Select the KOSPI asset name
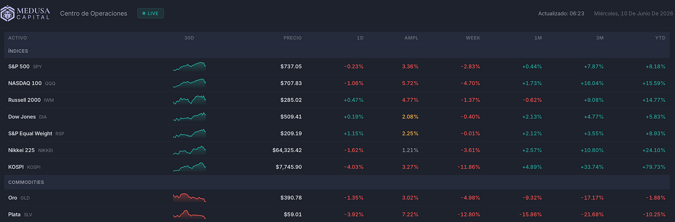675x222 pixels. pyautogui.click(x=17, y=167)
